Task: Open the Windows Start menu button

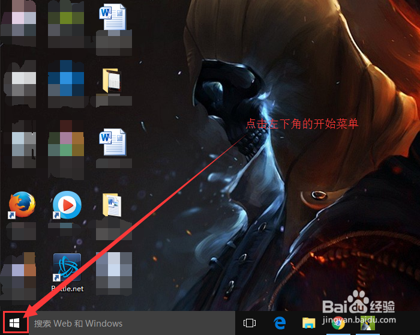Action: coord(14,323)
